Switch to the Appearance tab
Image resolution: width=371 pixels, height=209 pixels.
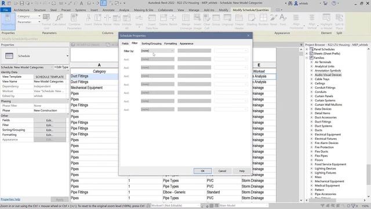[x=186, y=44]
